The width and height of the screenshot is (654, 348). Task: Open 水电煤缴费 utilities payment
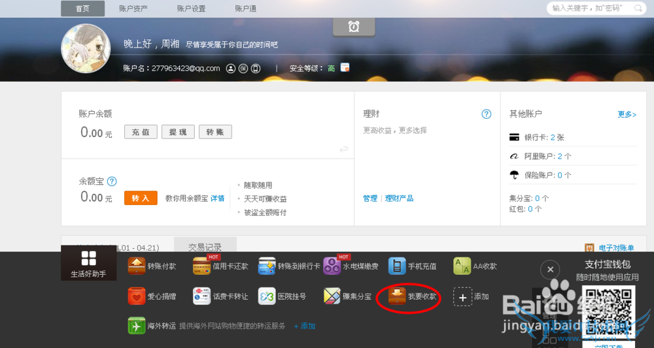(332, 266)
